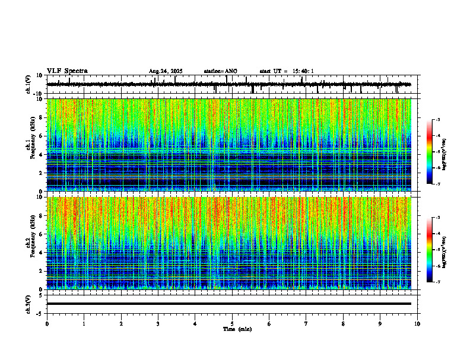
Task: Click the "1" tick on the time axis
Action: (x=84, y=324)
